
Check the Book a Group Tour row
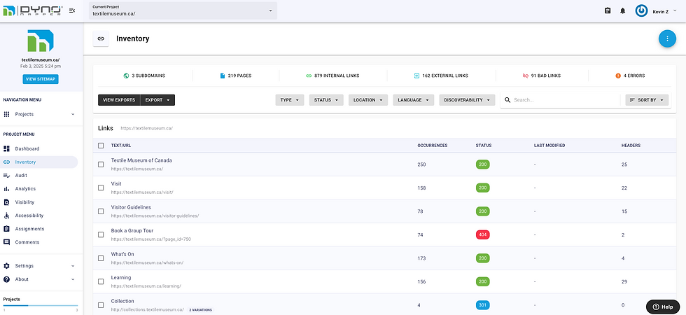101,235
